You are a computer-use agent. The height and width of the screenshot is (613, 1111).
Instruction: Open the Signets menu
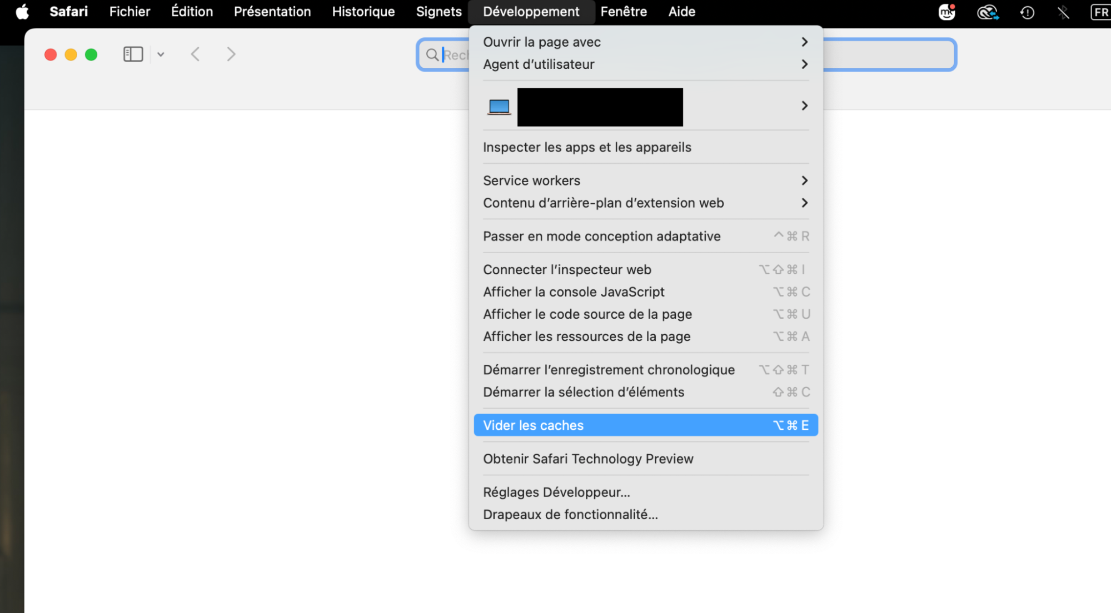point(439,12)
